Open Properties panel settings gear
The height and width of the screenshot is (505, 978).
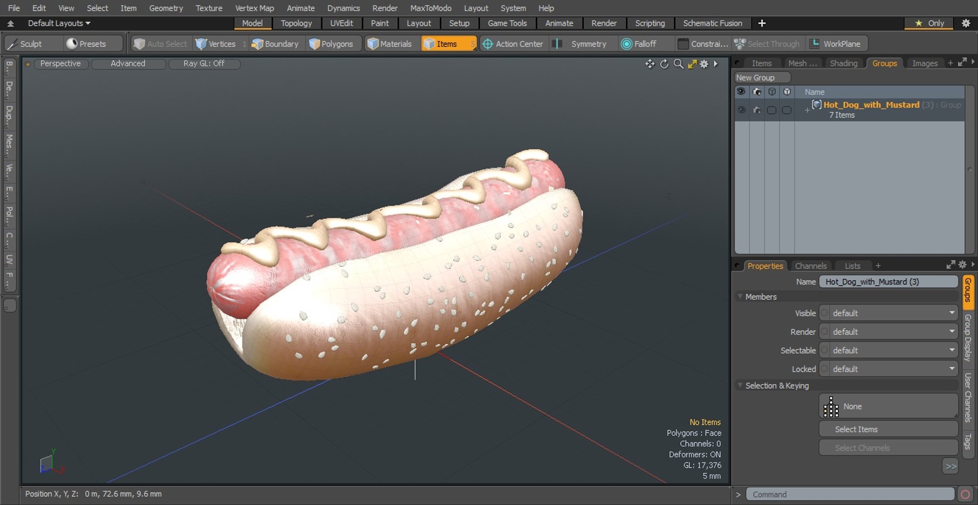tap(962, 264)
